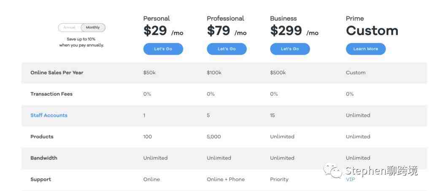Select the Prime plan heading
The width and height of the screenshot is (432, 191).
pyautogui.click(x=355, y=19)
